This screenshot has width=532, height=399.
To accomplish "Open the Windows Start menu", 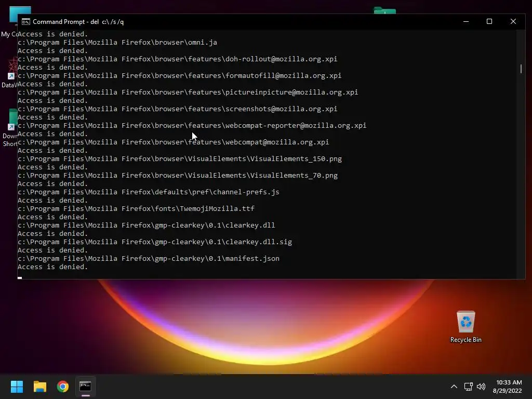I will 17,387.
